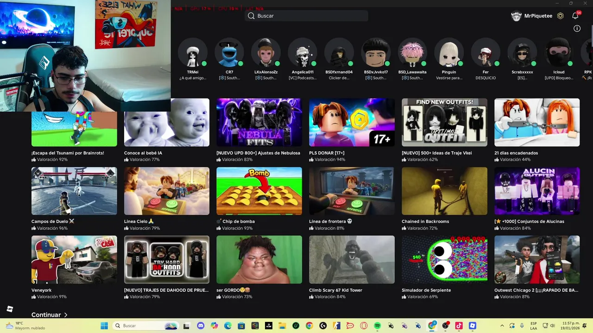Image resolution: width=593 pixels, height=333 pixels.
Task: Open the Simulador de Serpiente thumbnail
Action: click(444, 259)
